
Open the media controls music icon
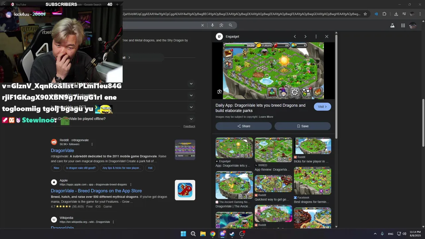click(404, 14)
